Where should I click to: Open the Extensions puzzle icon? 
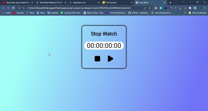(x=190, y=8)
